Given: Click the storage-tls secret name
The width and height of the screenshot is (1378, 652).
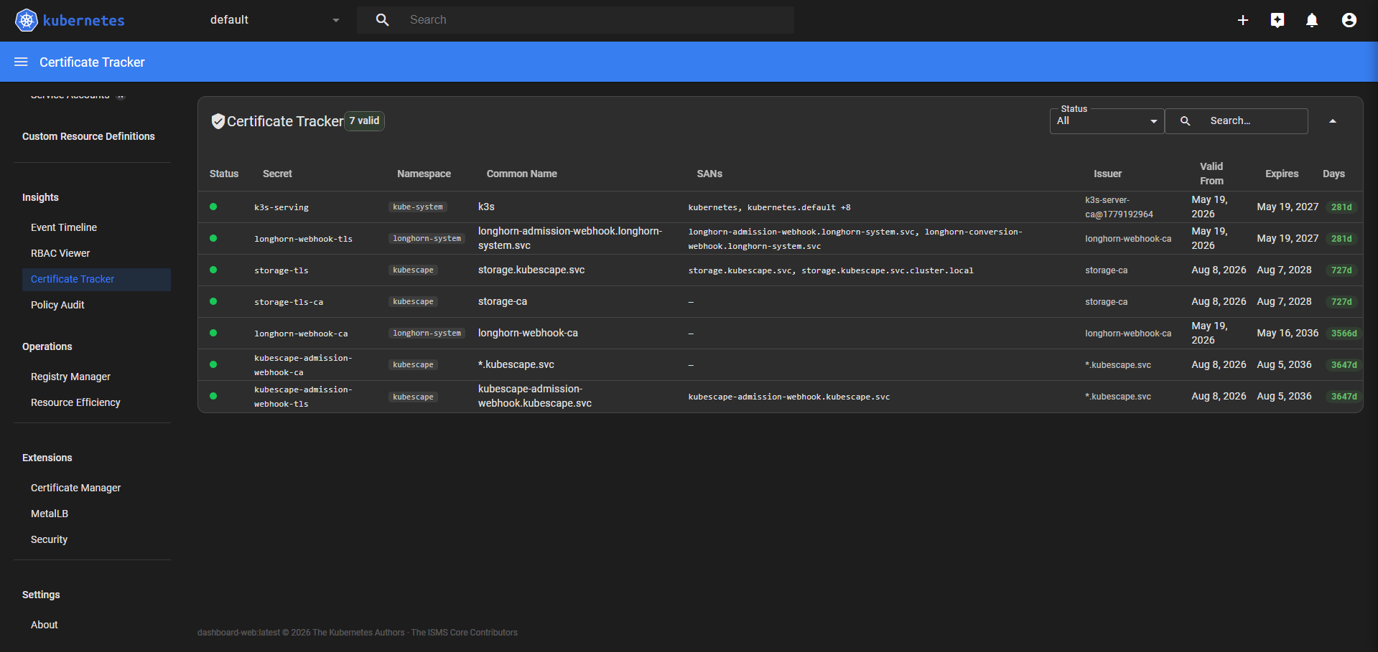Looking at the screenshot, I should click(281, 270).
